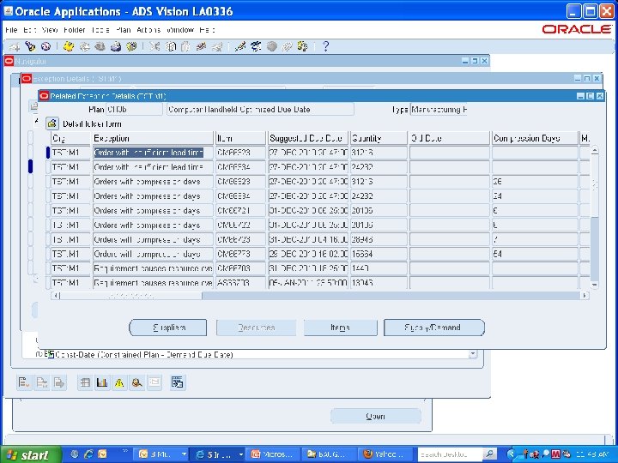
Task: Click the Clear Record eraser icon
Action: (x=202, y=46)
